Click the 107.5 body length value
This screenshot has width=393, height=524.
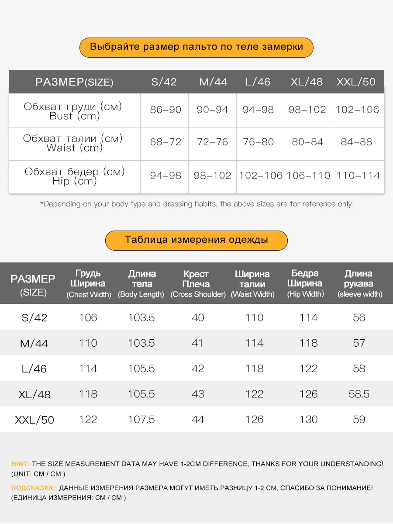pyautogui.click(x=141, y=420)
